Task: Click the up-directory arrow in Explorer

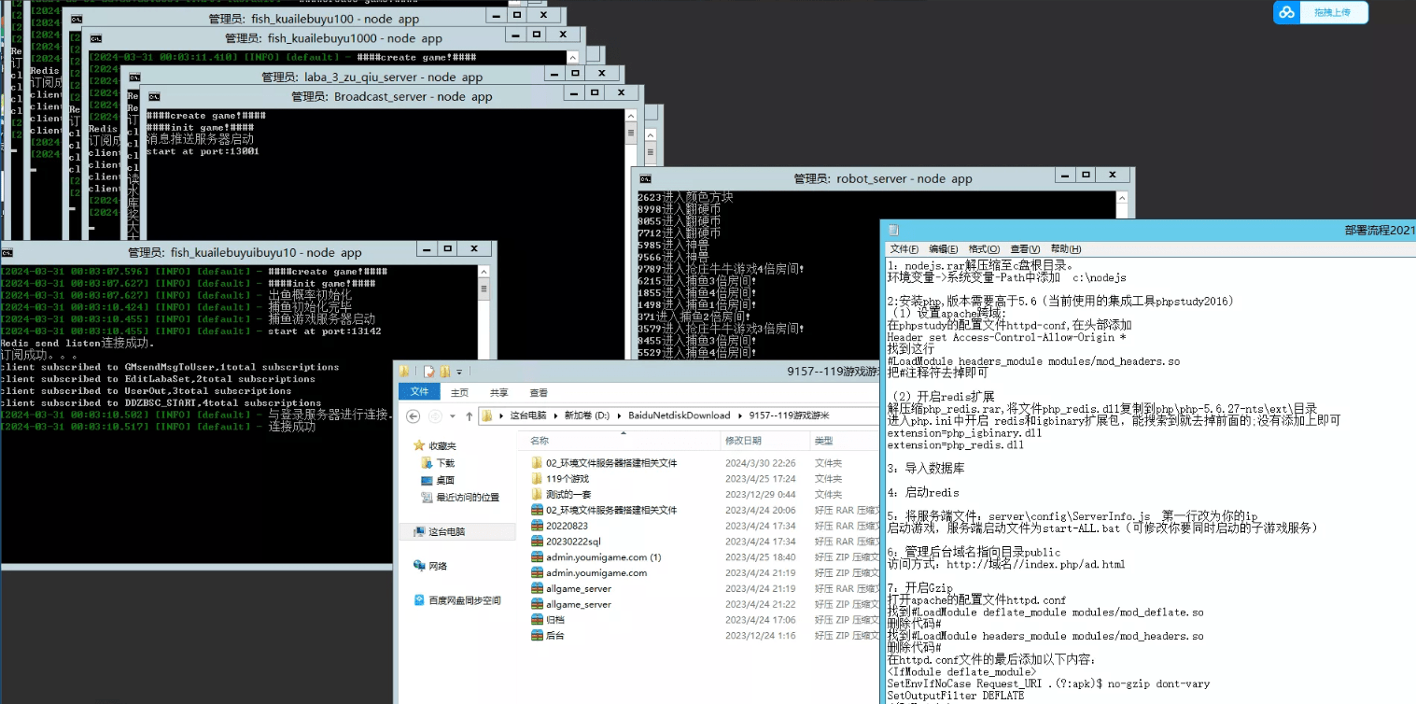Action: tap(469, 416)
